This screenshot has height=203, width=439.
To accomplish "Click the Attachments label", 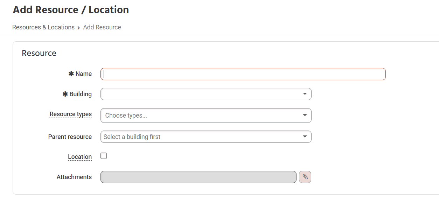I will (x=74, y=177).
